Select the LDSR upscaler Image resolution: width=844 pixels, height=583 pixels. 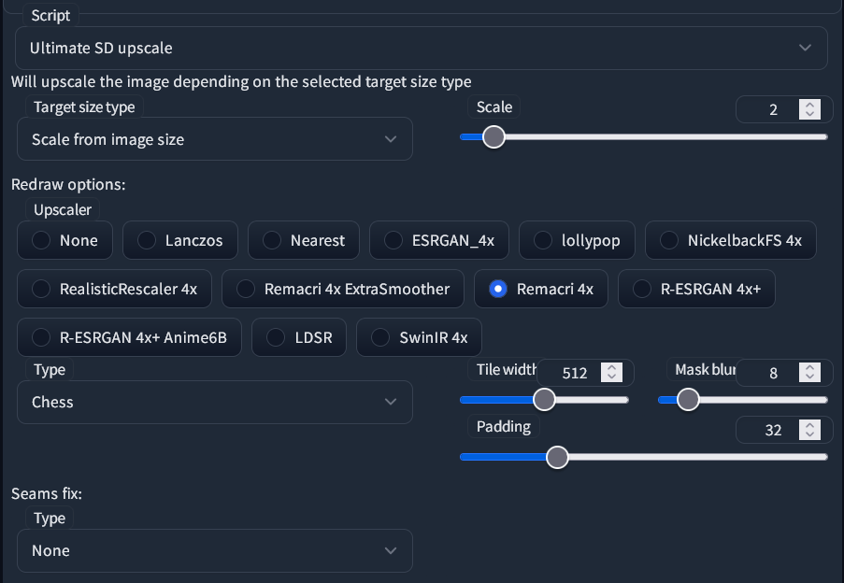coord(299,337)
